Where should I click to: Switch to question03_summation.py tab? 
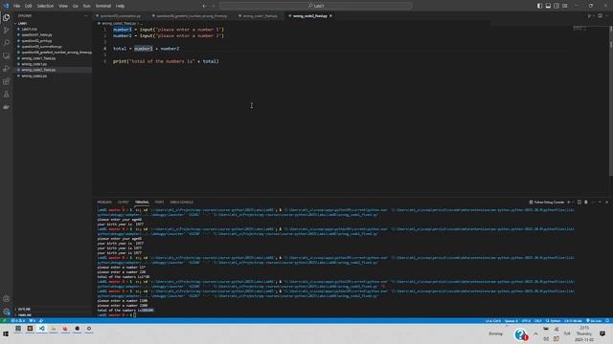120,16
